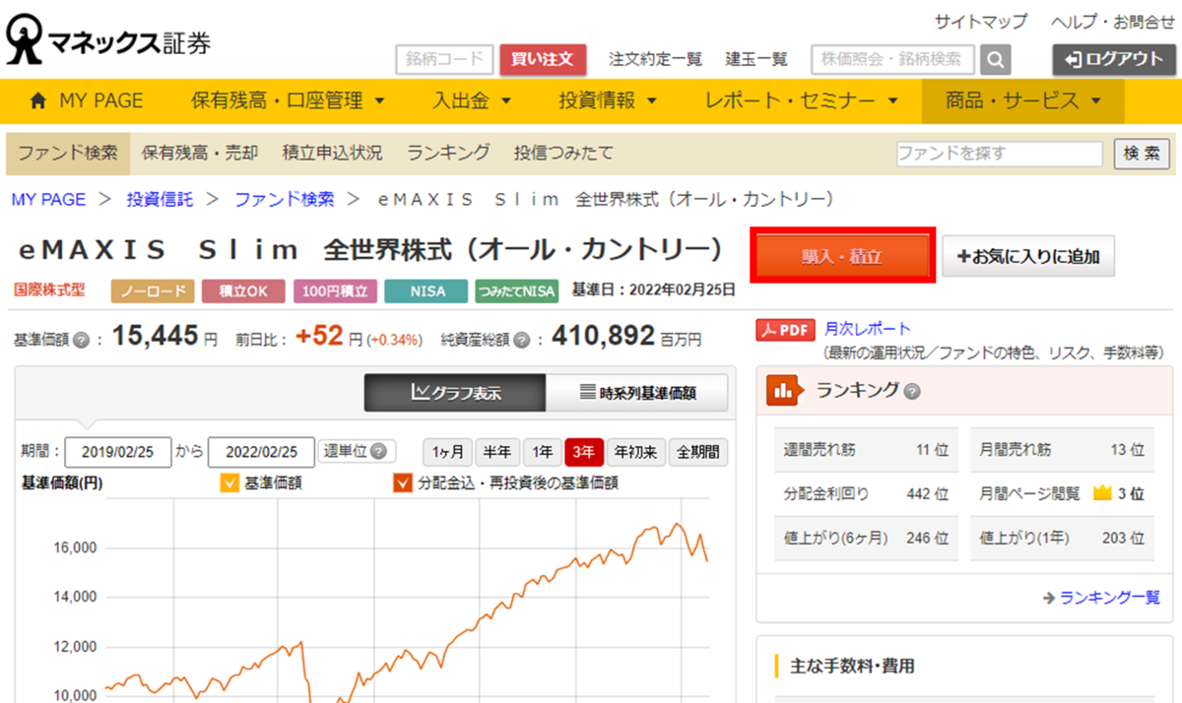Click 株価照会・銘柄検索 input field

[892, 60]
